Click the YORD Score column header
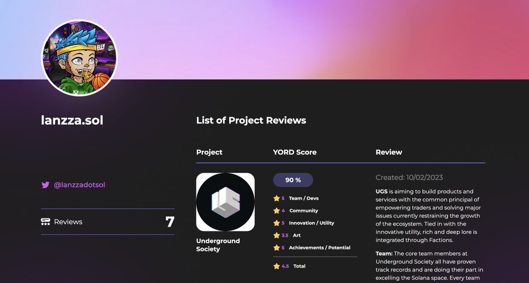Viewport: 529px width, 283px height. click(295, 152)
